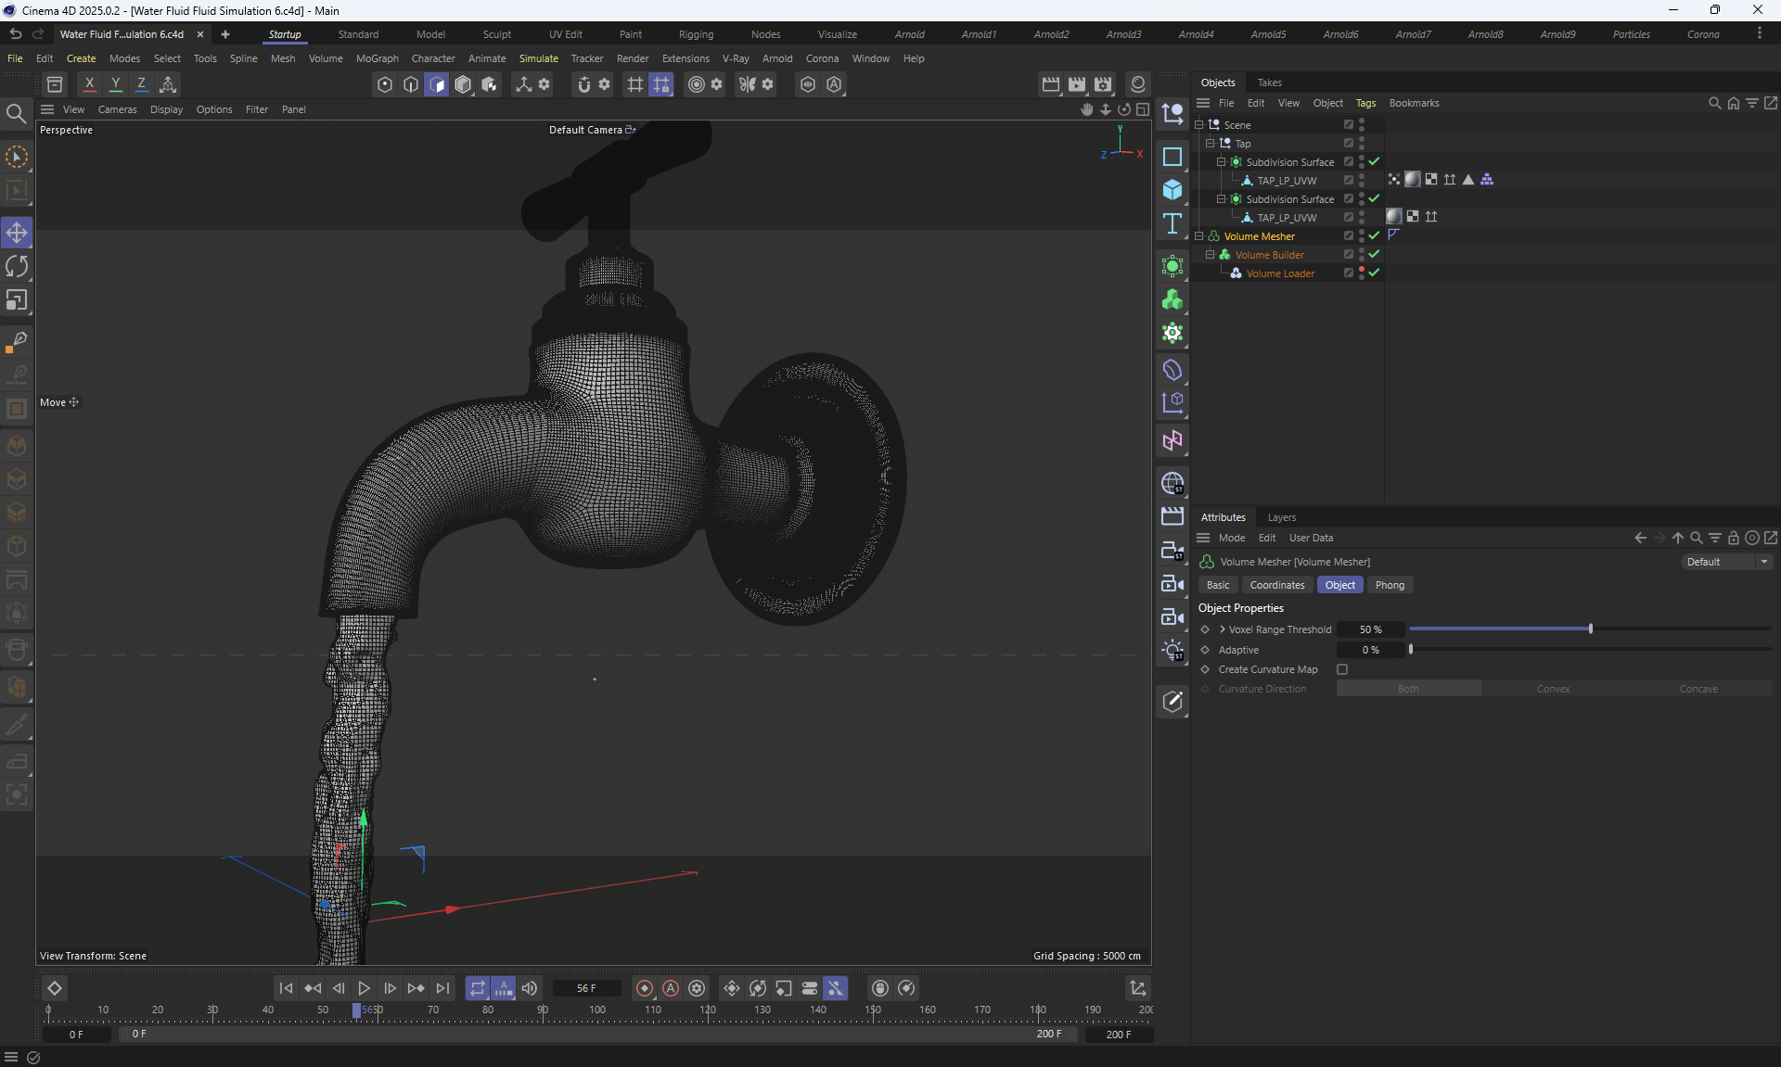The height and width of the screenshot is (1067, 1781).
Task: Open the Default layout dropdown in Attributes
Action: [x=1727, y=562]
